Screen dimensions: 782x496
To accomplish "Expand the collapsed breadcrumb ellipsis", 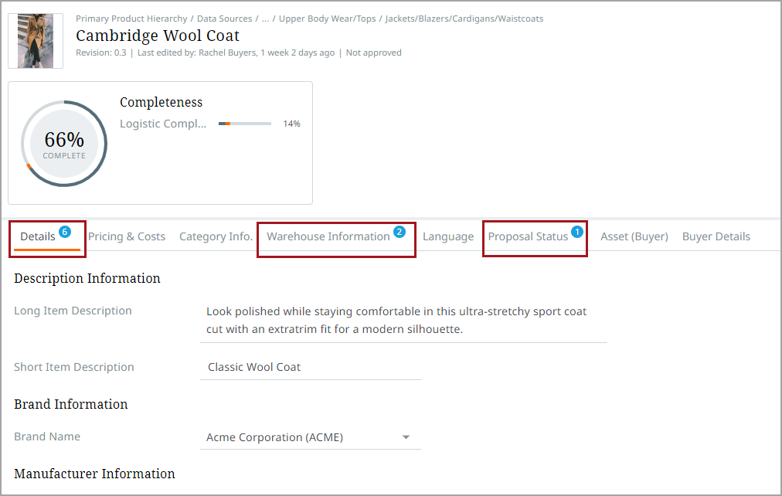I will [265, 19].
